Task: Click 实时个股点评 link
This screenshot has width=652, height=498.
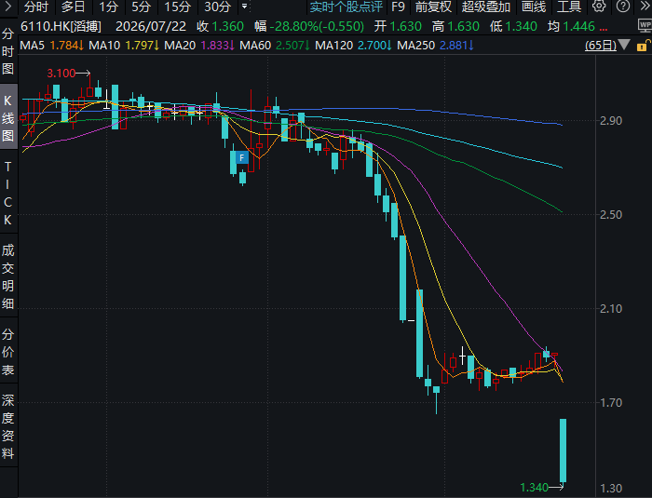Action: coord(346,7)
